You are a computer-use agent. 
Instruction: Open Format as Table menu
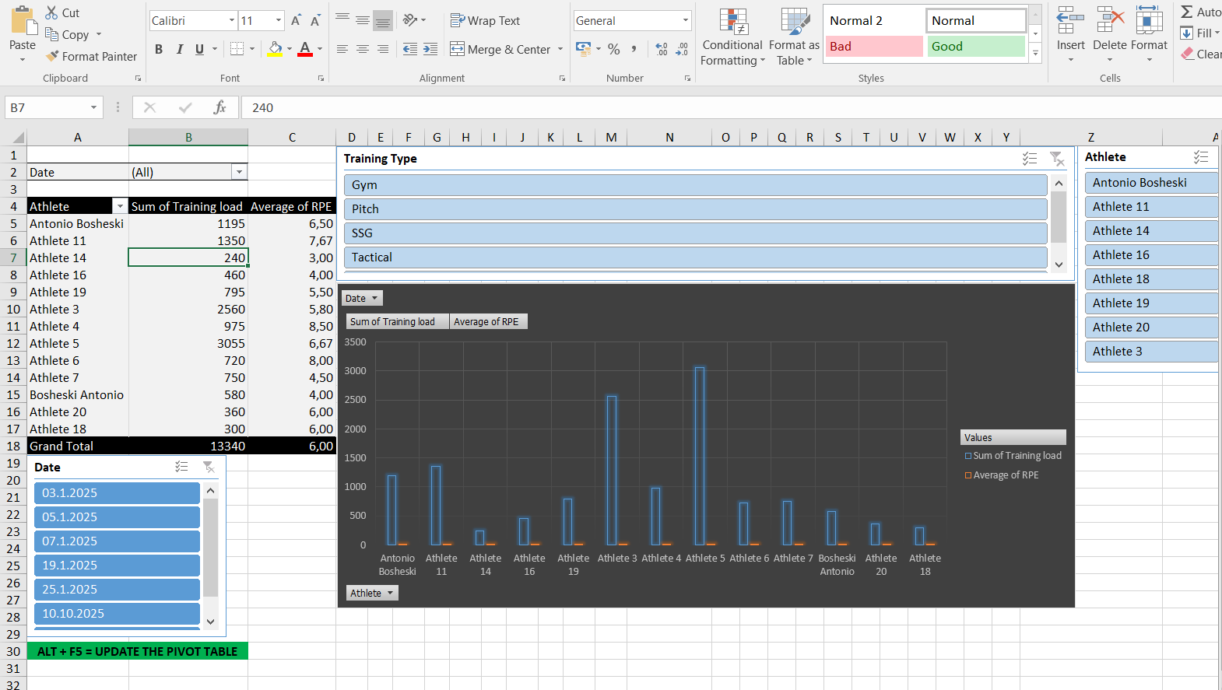(x=794, y=37)
